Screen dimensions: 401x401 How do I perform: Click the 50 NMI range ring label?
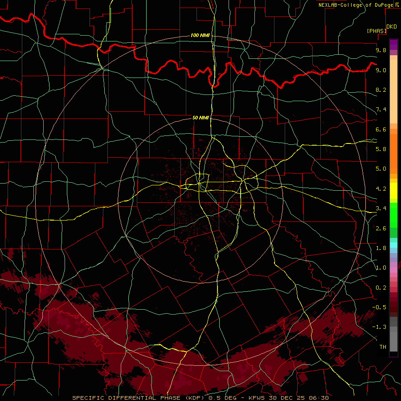coord(200,118)
